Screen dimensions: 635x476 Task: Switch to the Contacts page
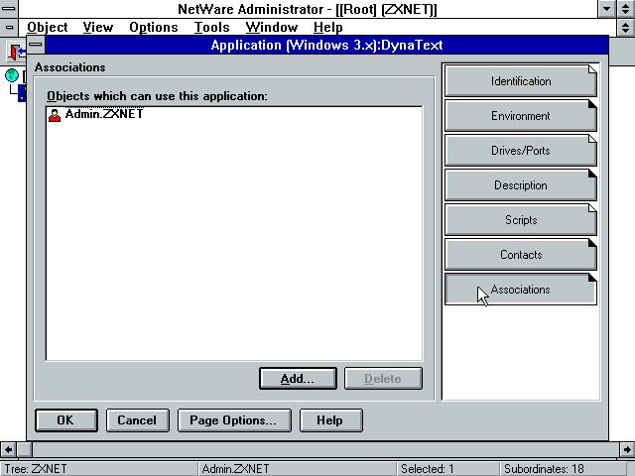click(520, 255)
